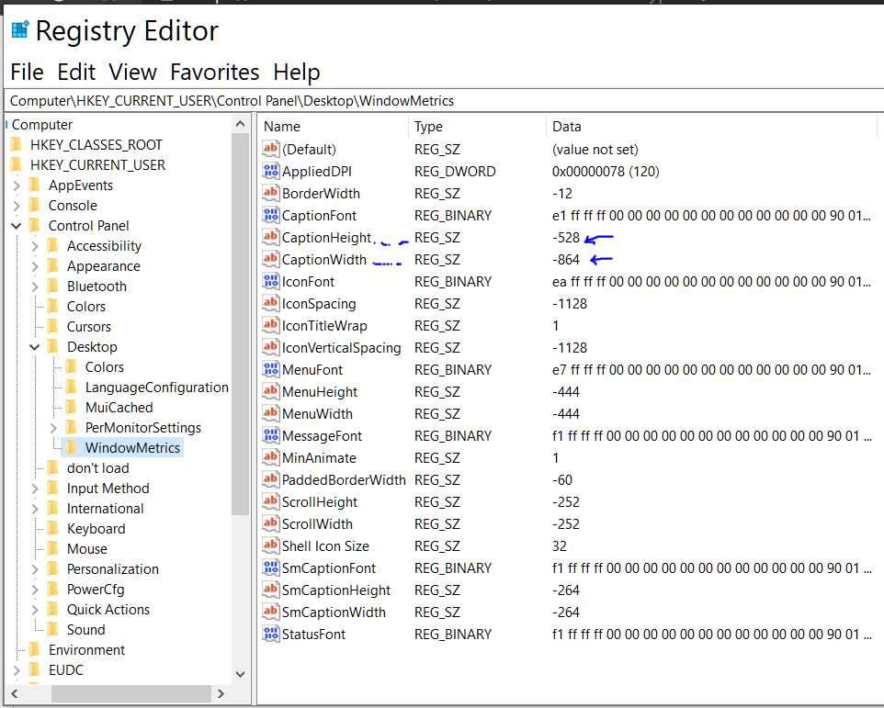Select the Keyboard key
Screen dimensions: 884x708
click(96, 529)
